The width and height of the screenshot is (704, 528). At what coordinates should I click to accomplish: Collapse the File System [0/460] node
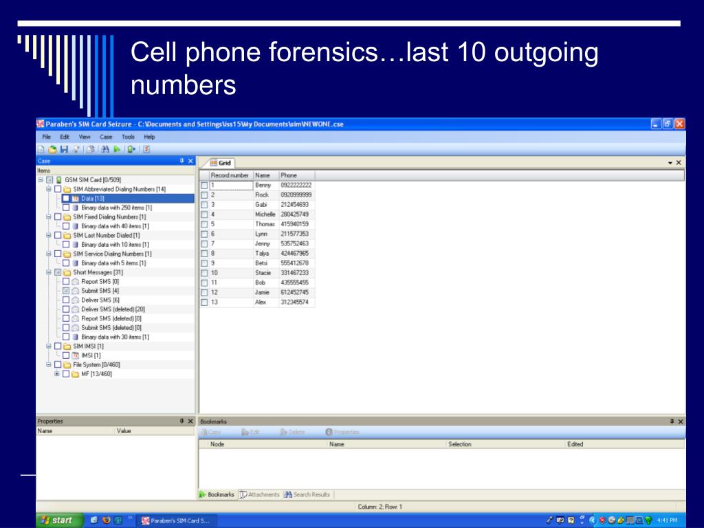(49, 364)
